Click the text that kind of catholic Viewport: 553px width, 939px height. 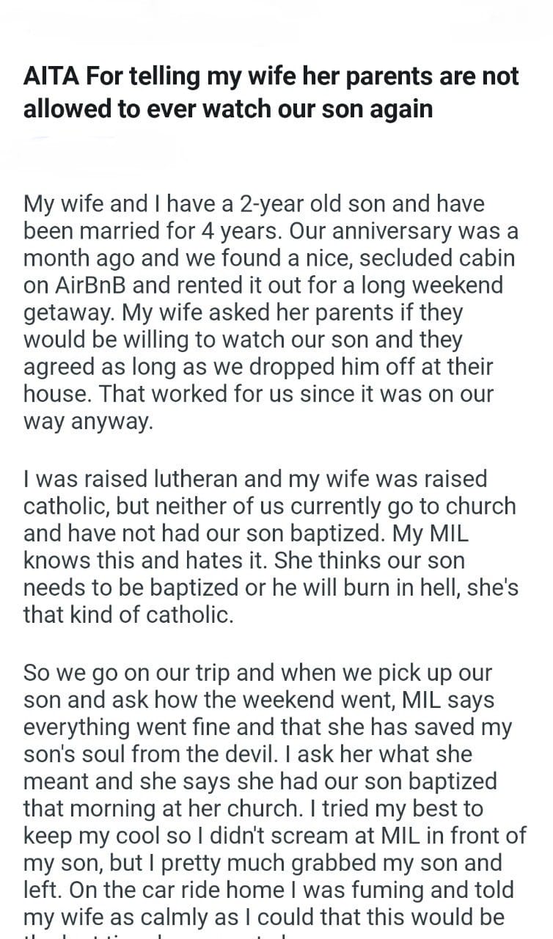point(128,614)
